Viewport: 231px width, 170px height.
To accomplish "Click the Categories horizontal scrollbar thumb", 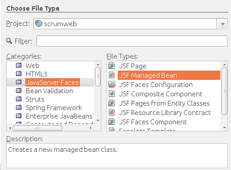I will click(x=37, y=128).
